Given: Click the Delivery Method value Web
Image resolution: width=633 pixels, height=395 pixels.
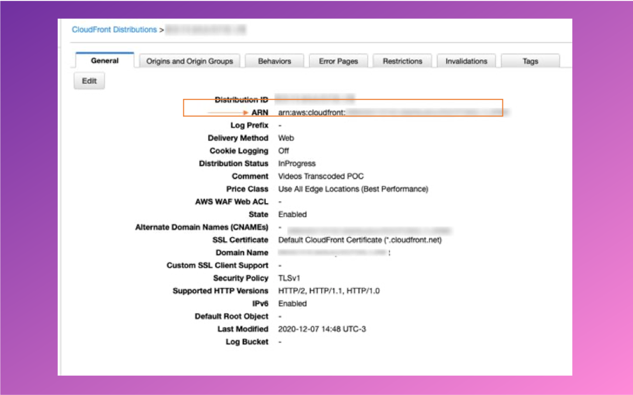Looking at the screenshot, I should click(x=286, y=138).
